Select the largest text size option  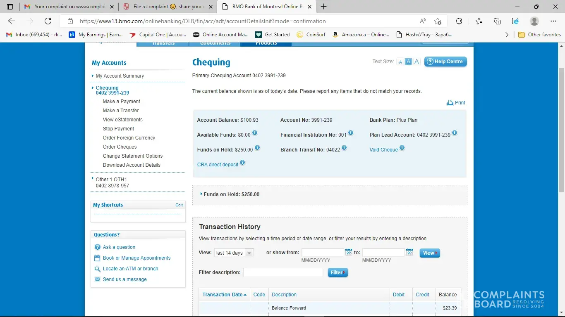click(x=417, y=62)
